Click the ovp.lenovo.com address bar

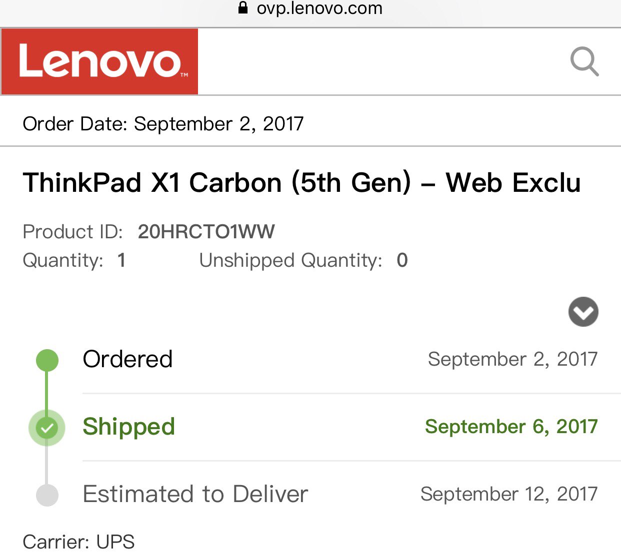pos(319,8)
